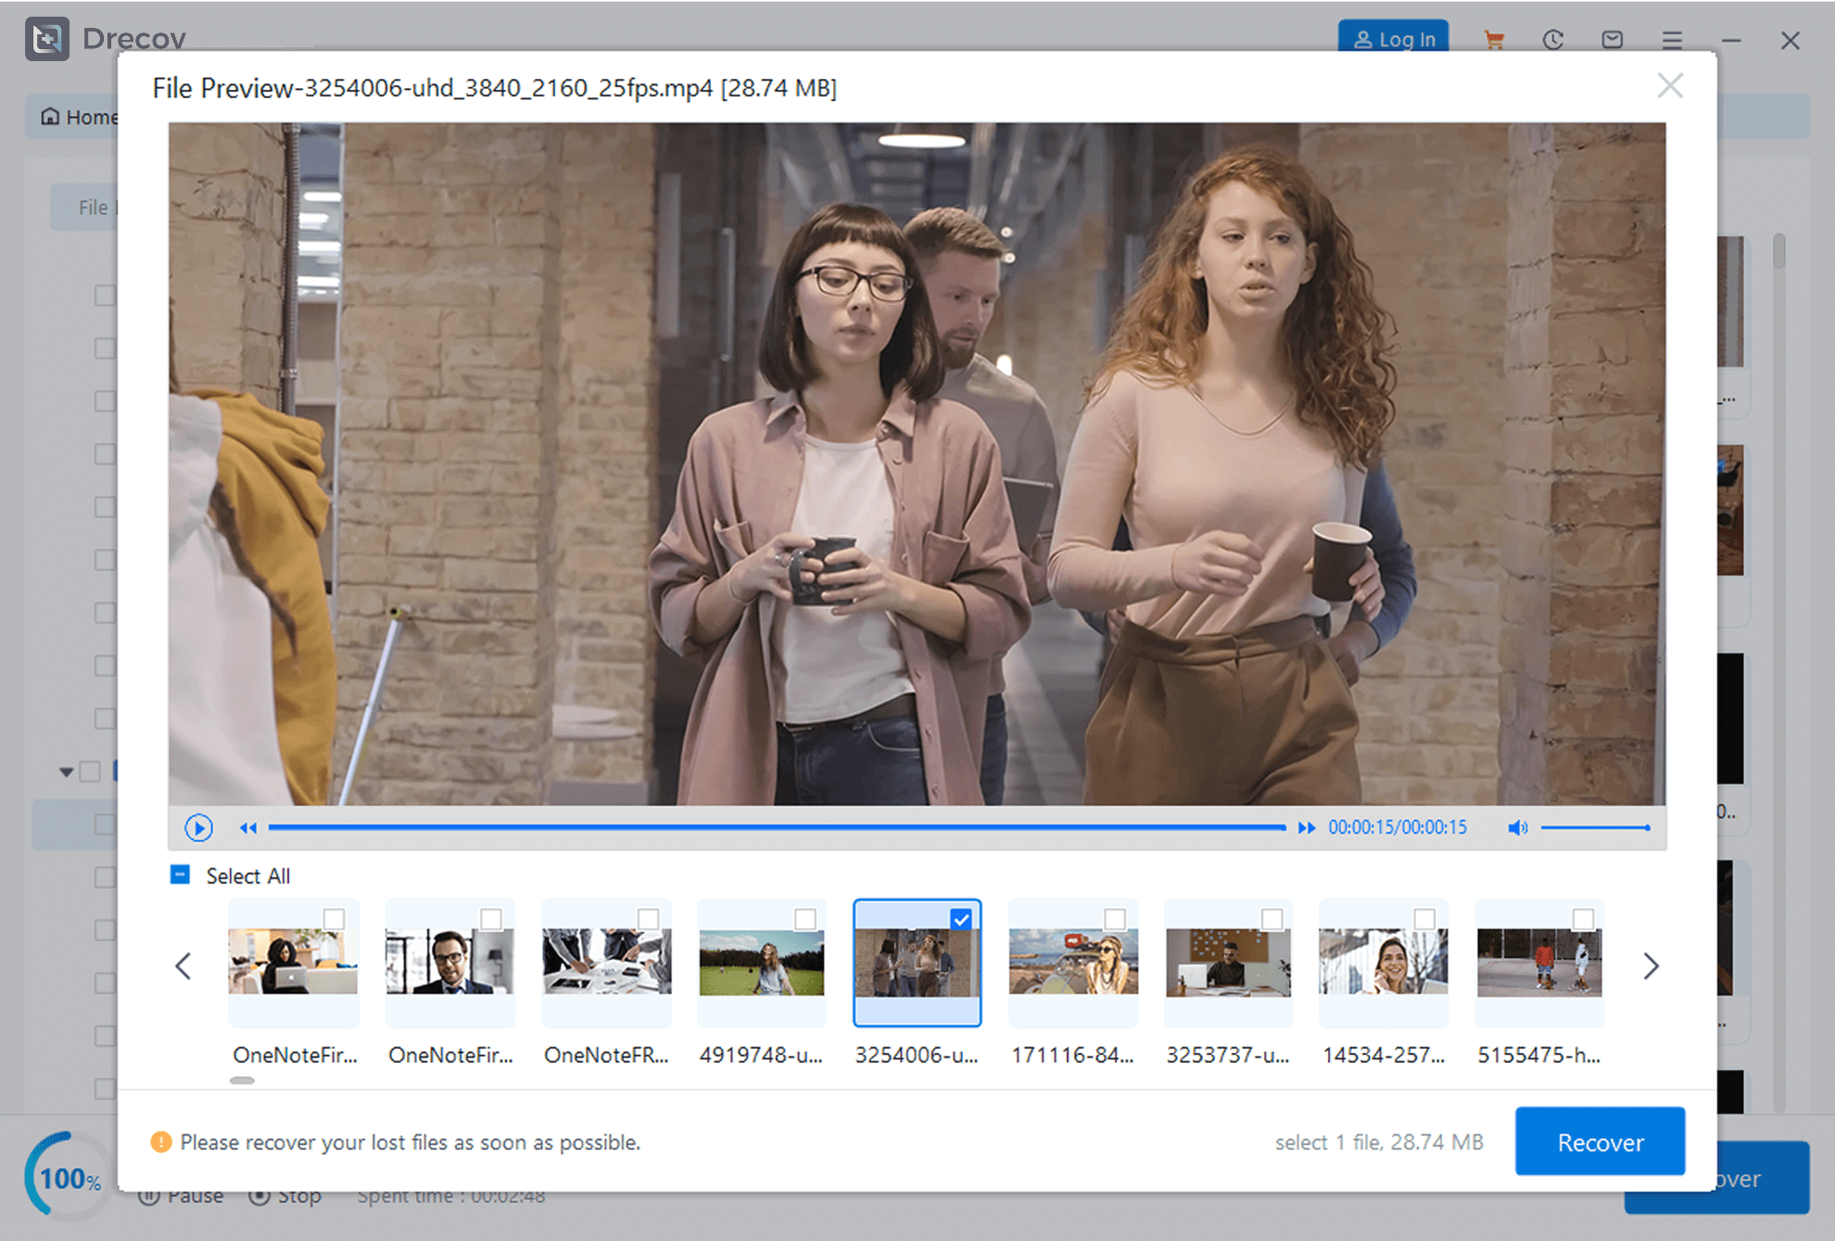Click the fast-forward icon in the player
Viewport: 1835px width, 1241px height.
tap(1307, 828)
